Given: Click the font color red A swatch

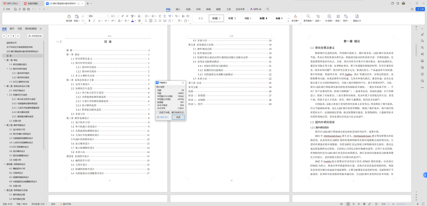Looking at the screenshot, I should click(133, 20).
